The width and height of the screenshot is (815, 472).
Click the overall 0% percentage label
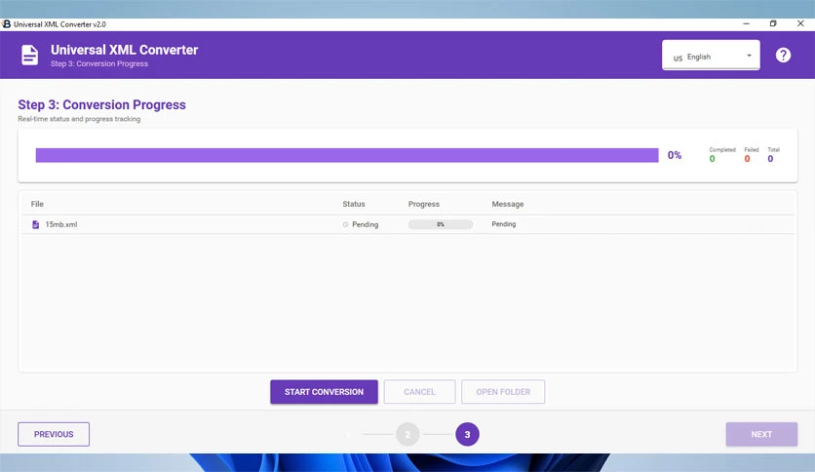pyautogui.click(x=675, y=155)
